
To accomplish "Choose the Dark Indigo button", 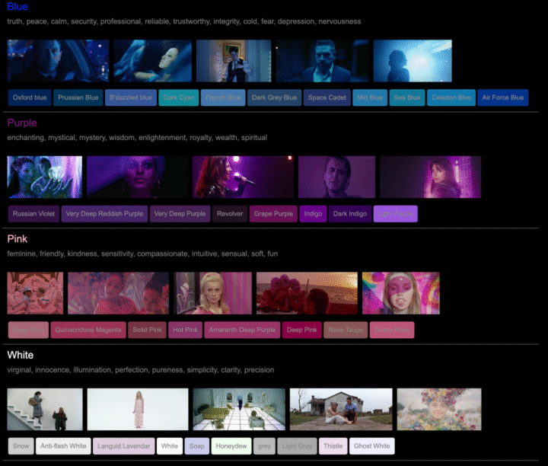I will pos(350,214).
